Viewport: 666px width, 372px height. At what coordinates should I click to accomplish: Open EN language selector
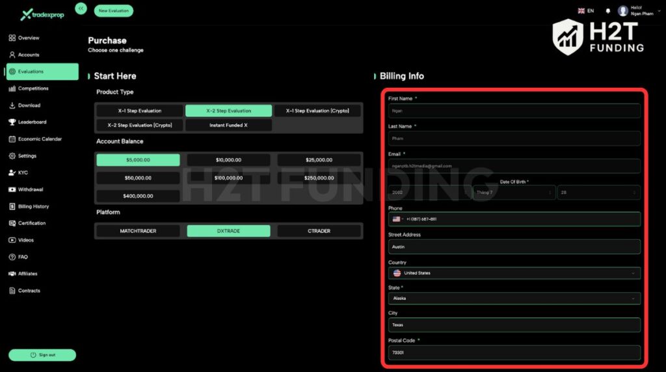(586, 11)
